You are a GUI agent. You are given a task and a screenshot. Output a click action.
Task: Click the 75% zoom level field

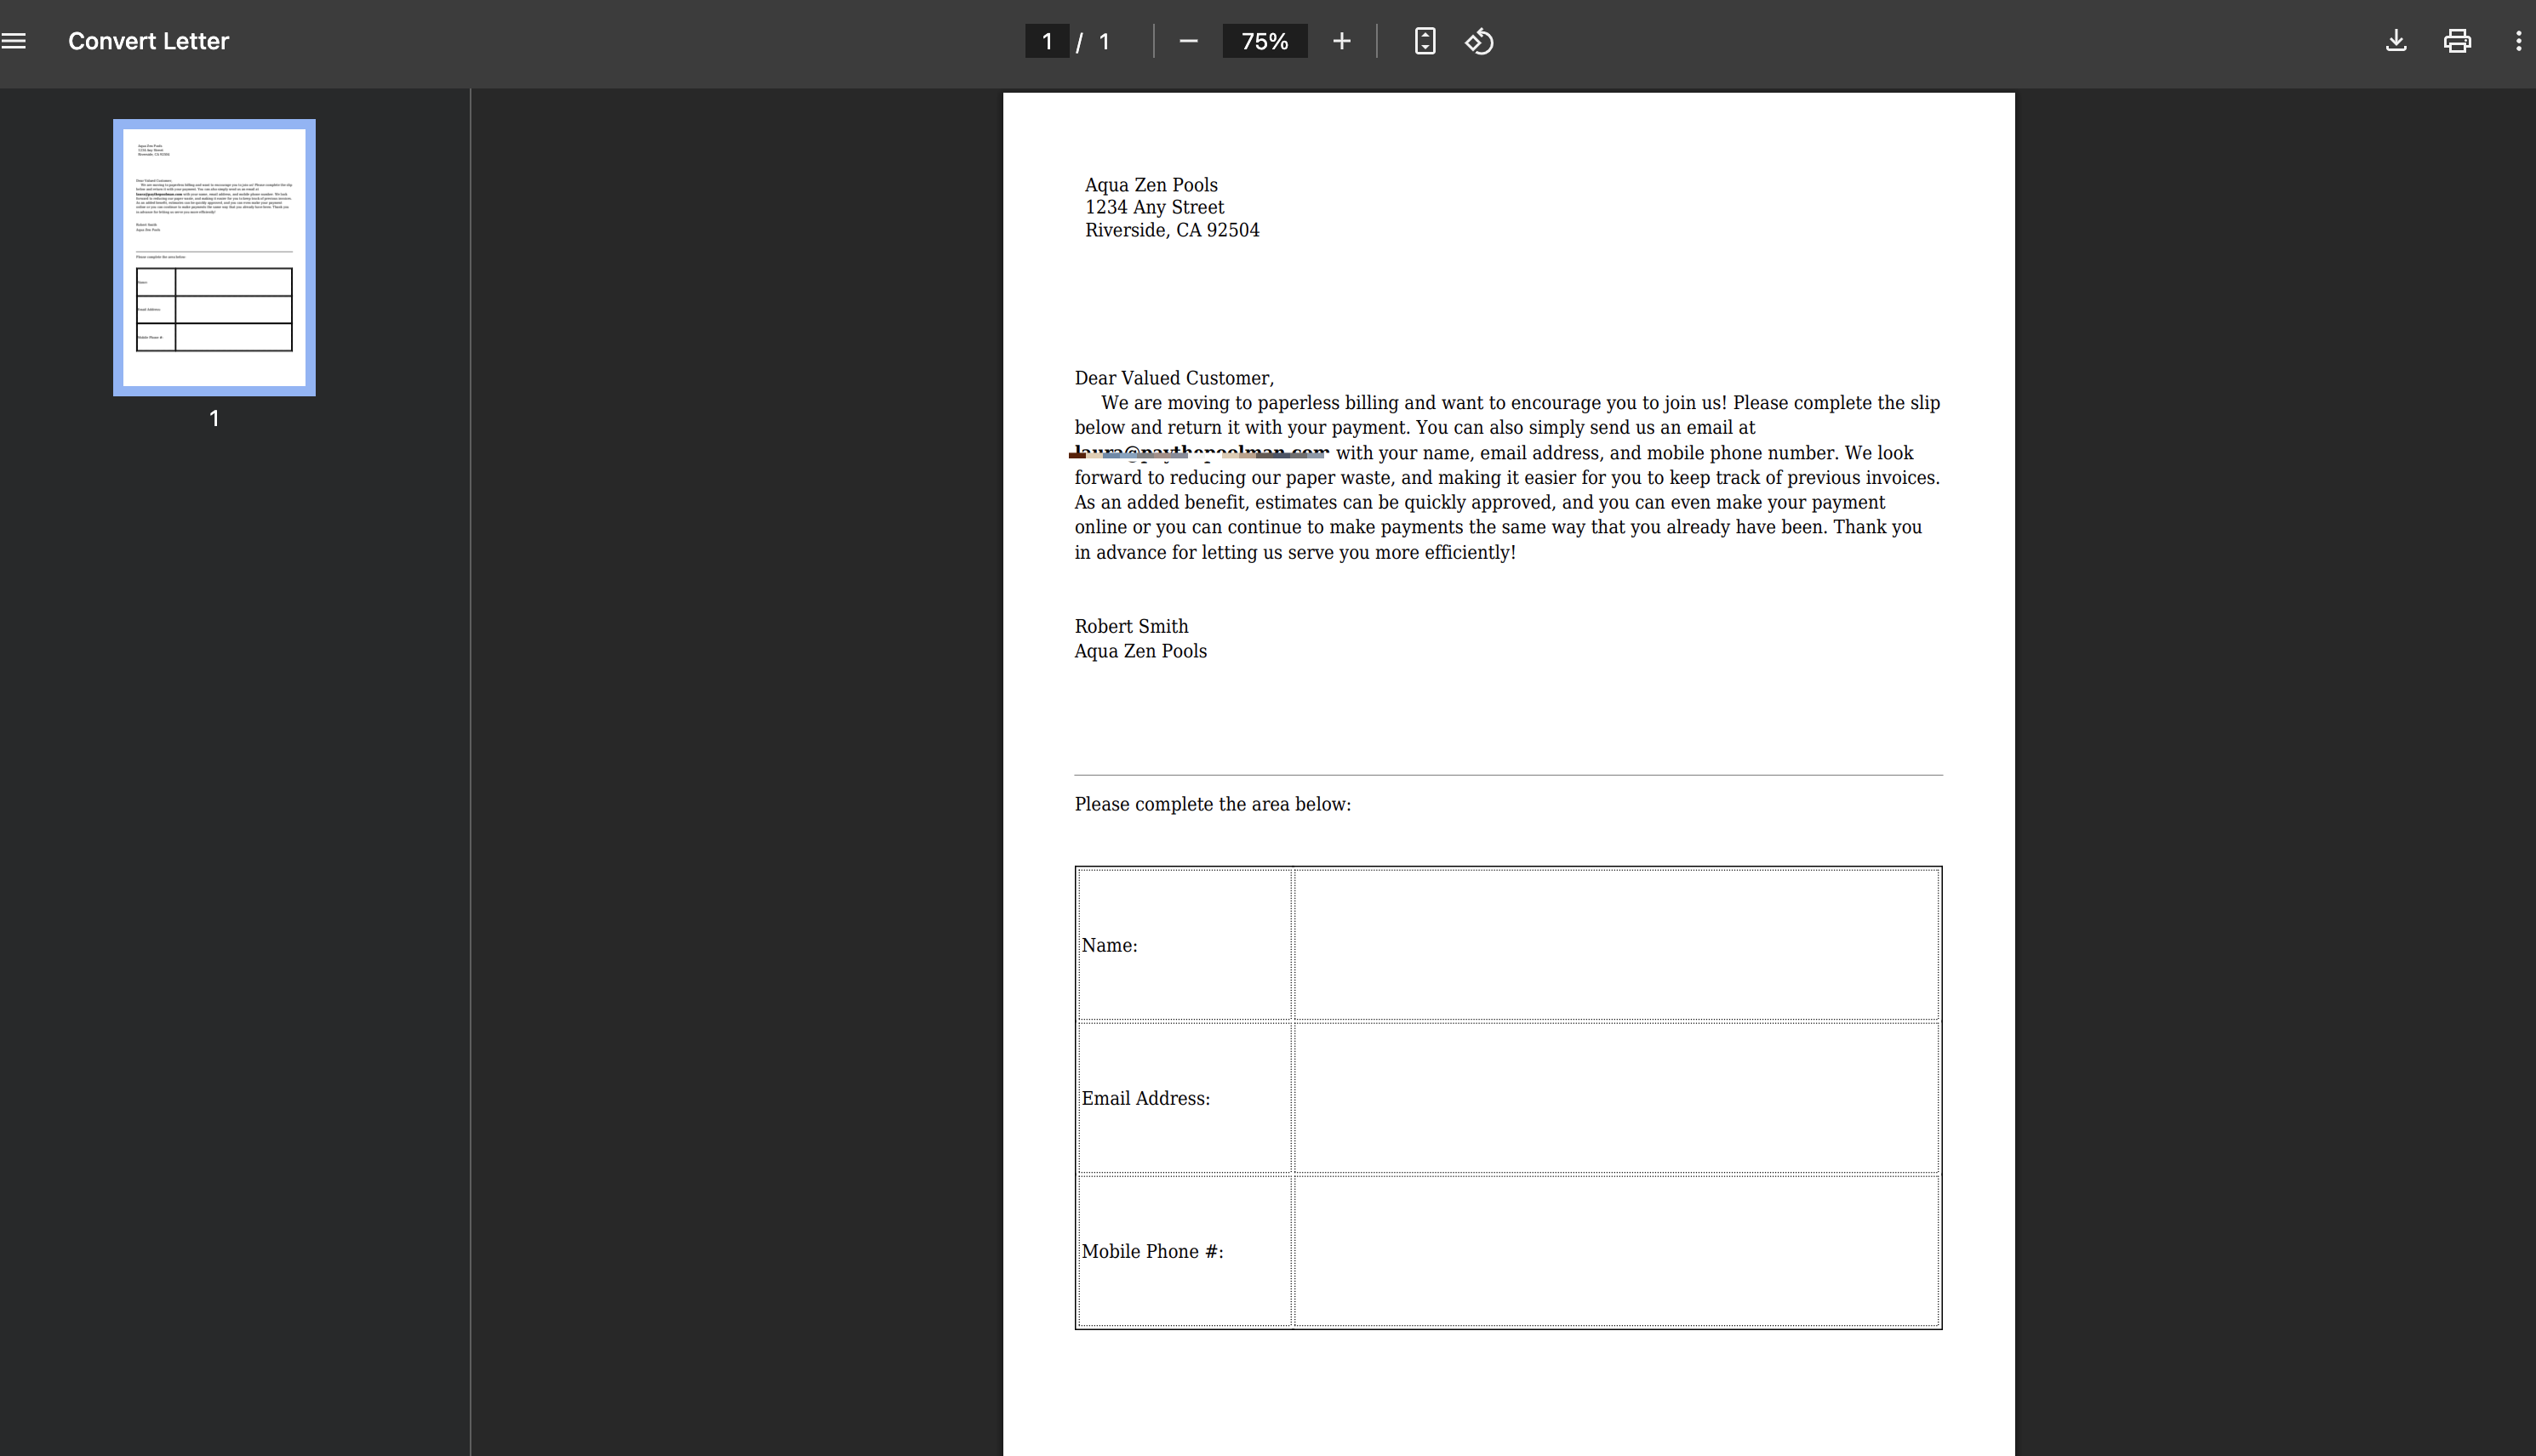1264,41
